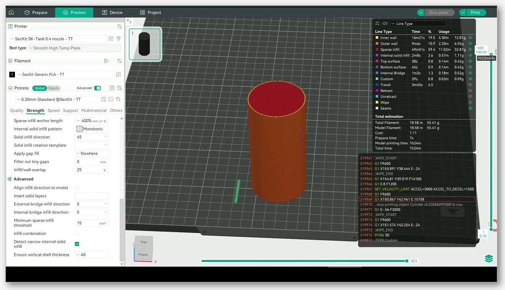Uncheck Detect narrow internal solid infill
Viewport: 505px width, 290px height.
point(77,244)
